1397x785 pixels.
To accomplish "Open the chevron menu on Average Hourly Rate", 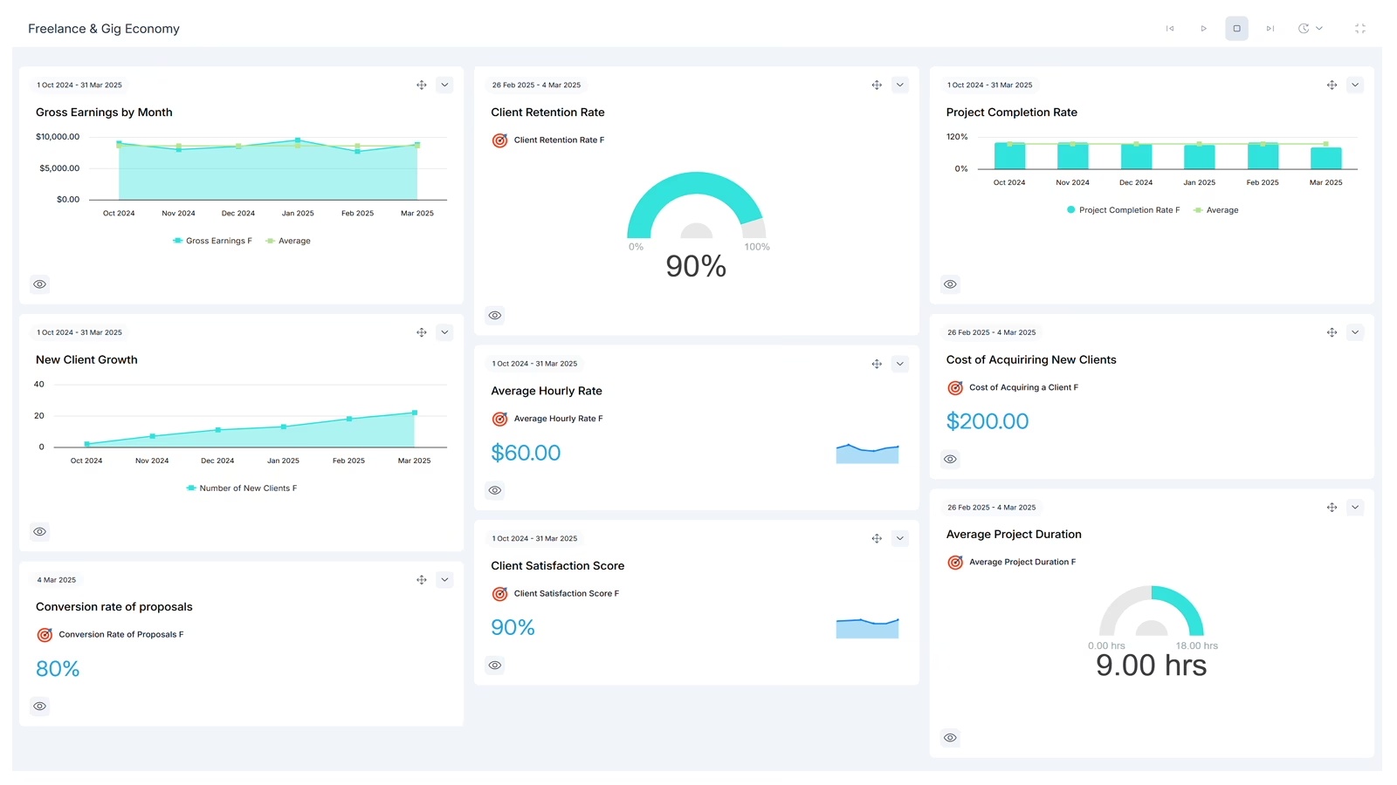I will pos(900,364).
